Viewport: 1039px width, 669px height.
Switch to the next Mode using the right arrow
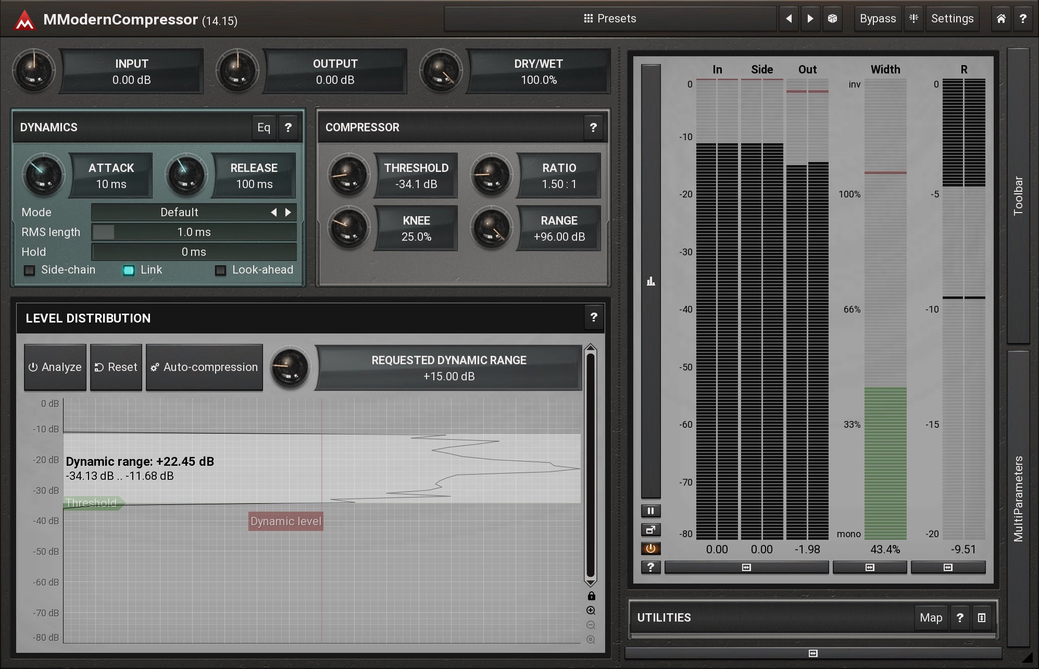288,212
